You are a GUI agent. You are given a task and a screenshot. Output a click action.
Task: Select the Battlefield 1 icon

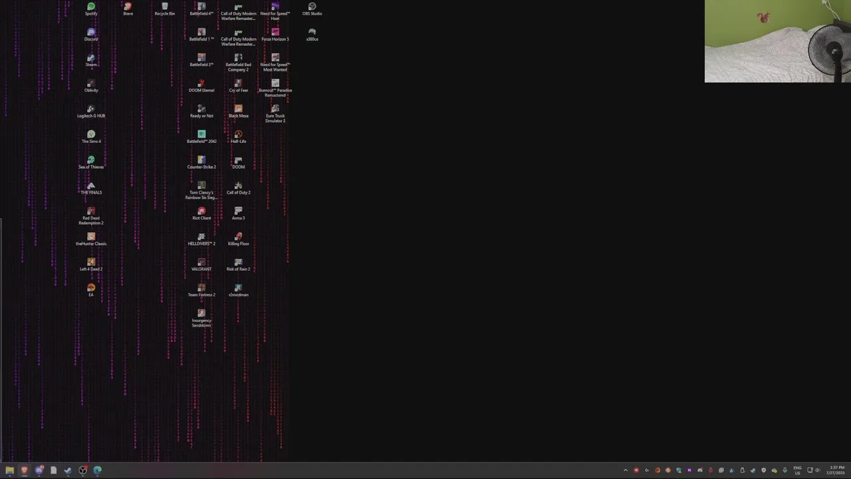pyautogui.click(x=201, y=35)
